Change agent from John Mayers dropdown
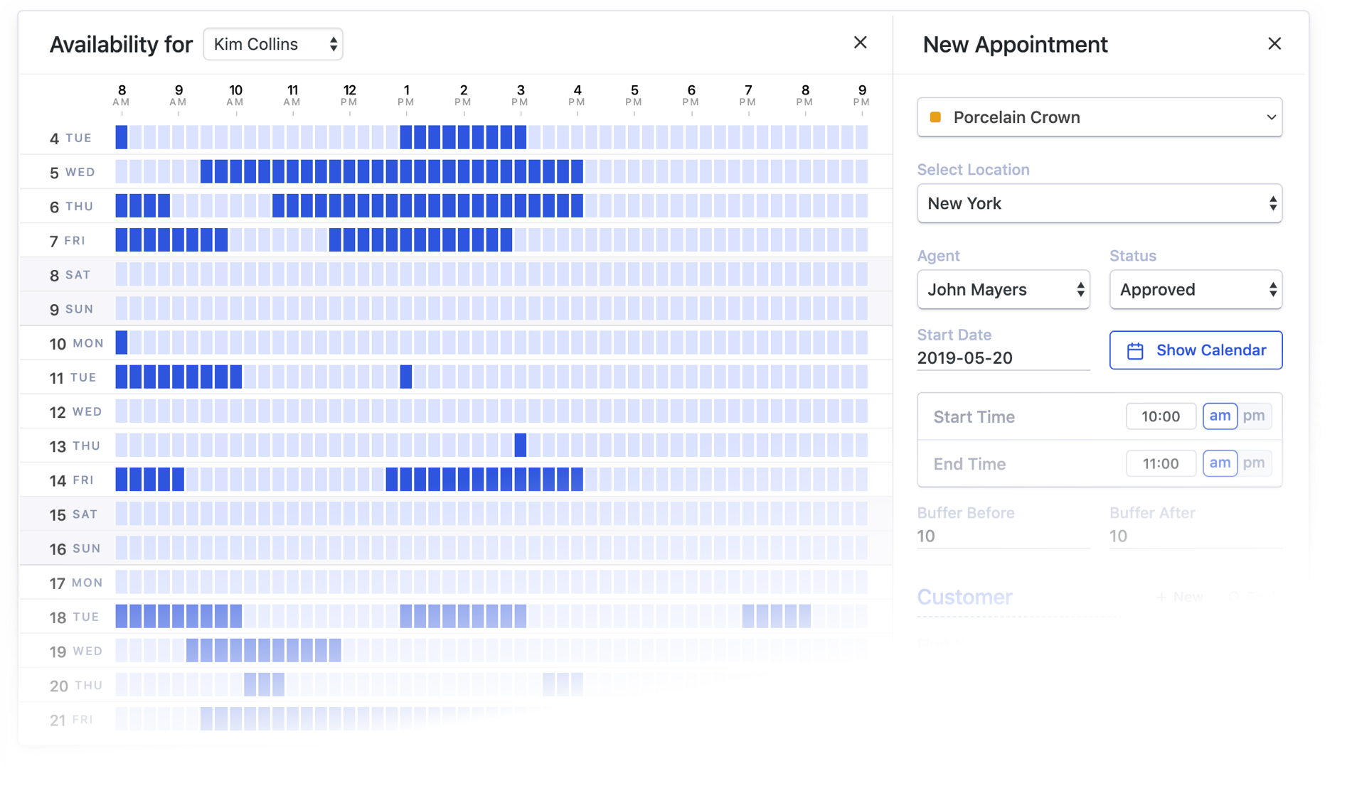 [x=1003, y=290]
